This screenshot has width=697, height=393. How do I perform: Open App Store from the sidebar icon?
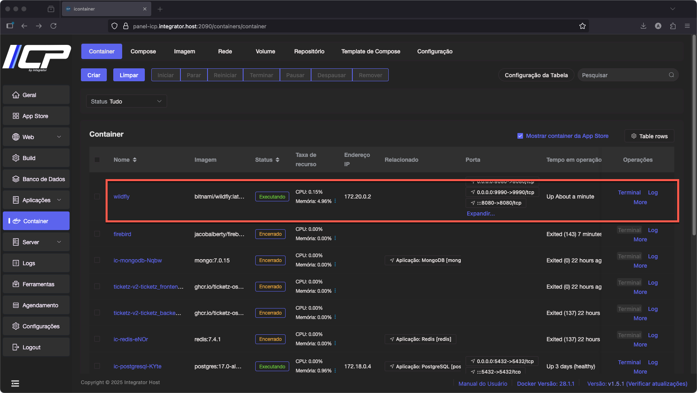pyautogui.click(x=16, y=116)
